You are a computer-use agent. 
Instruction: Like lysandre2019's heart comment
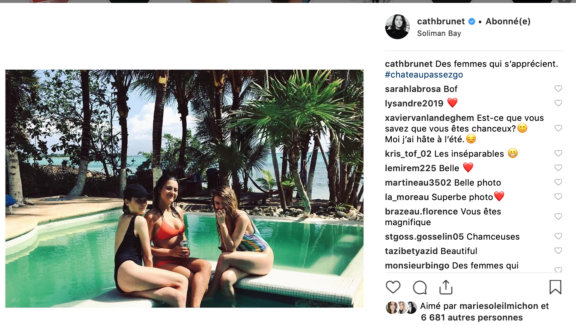coord(558,103)
